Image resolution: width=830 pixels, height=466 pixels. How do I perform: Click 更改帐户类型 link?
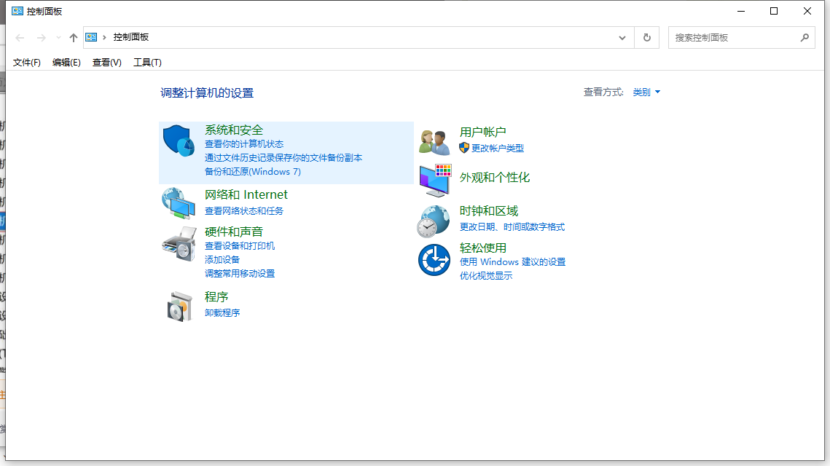tap(498, 148)
